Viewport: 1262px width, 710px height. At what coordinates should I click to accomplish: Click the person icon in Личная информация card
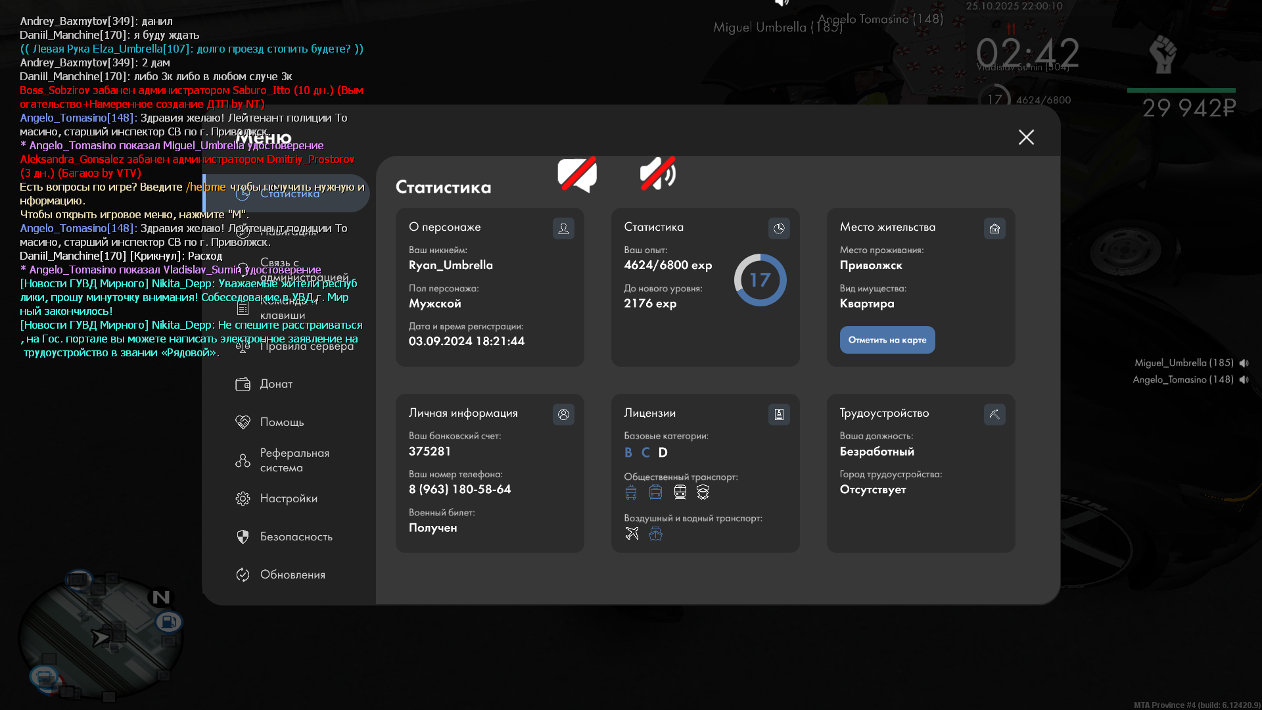(563, 414)
